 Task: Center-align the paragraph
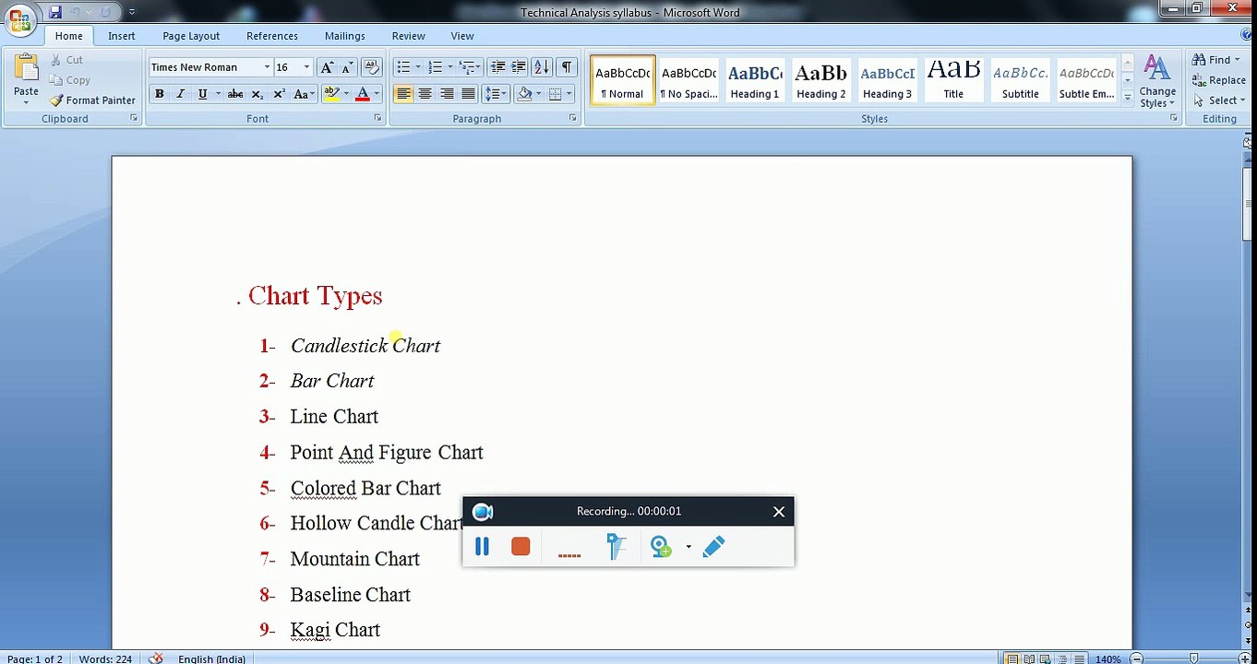coord(425,94)
